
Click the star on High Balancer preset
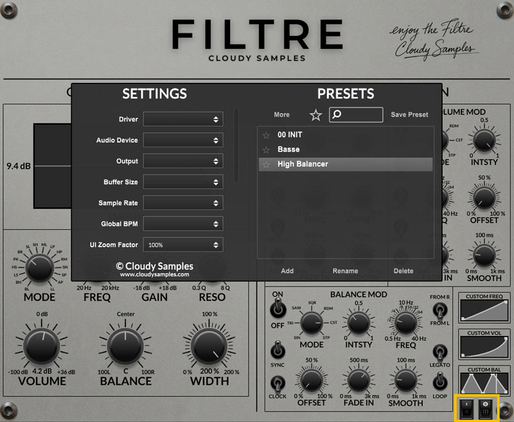pyautogui.click(x=266, y=164)
